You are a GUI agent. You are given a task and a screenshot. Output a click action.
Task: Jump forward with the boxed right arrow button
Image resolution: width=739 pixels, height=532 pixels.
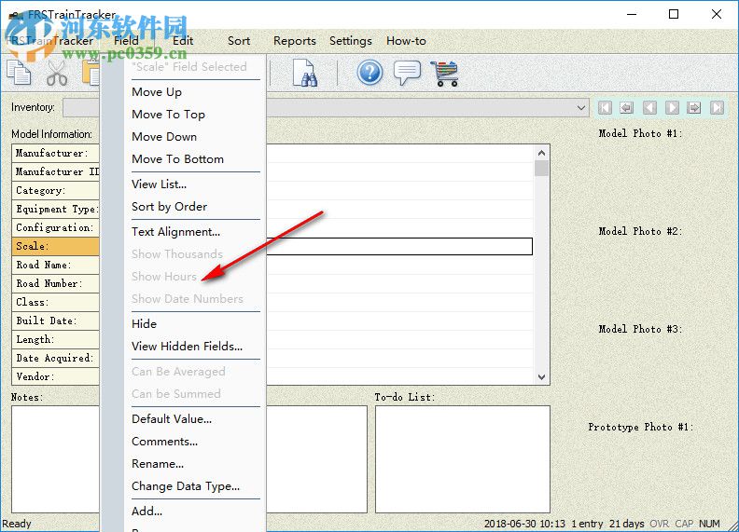click(x=694, y=108)
